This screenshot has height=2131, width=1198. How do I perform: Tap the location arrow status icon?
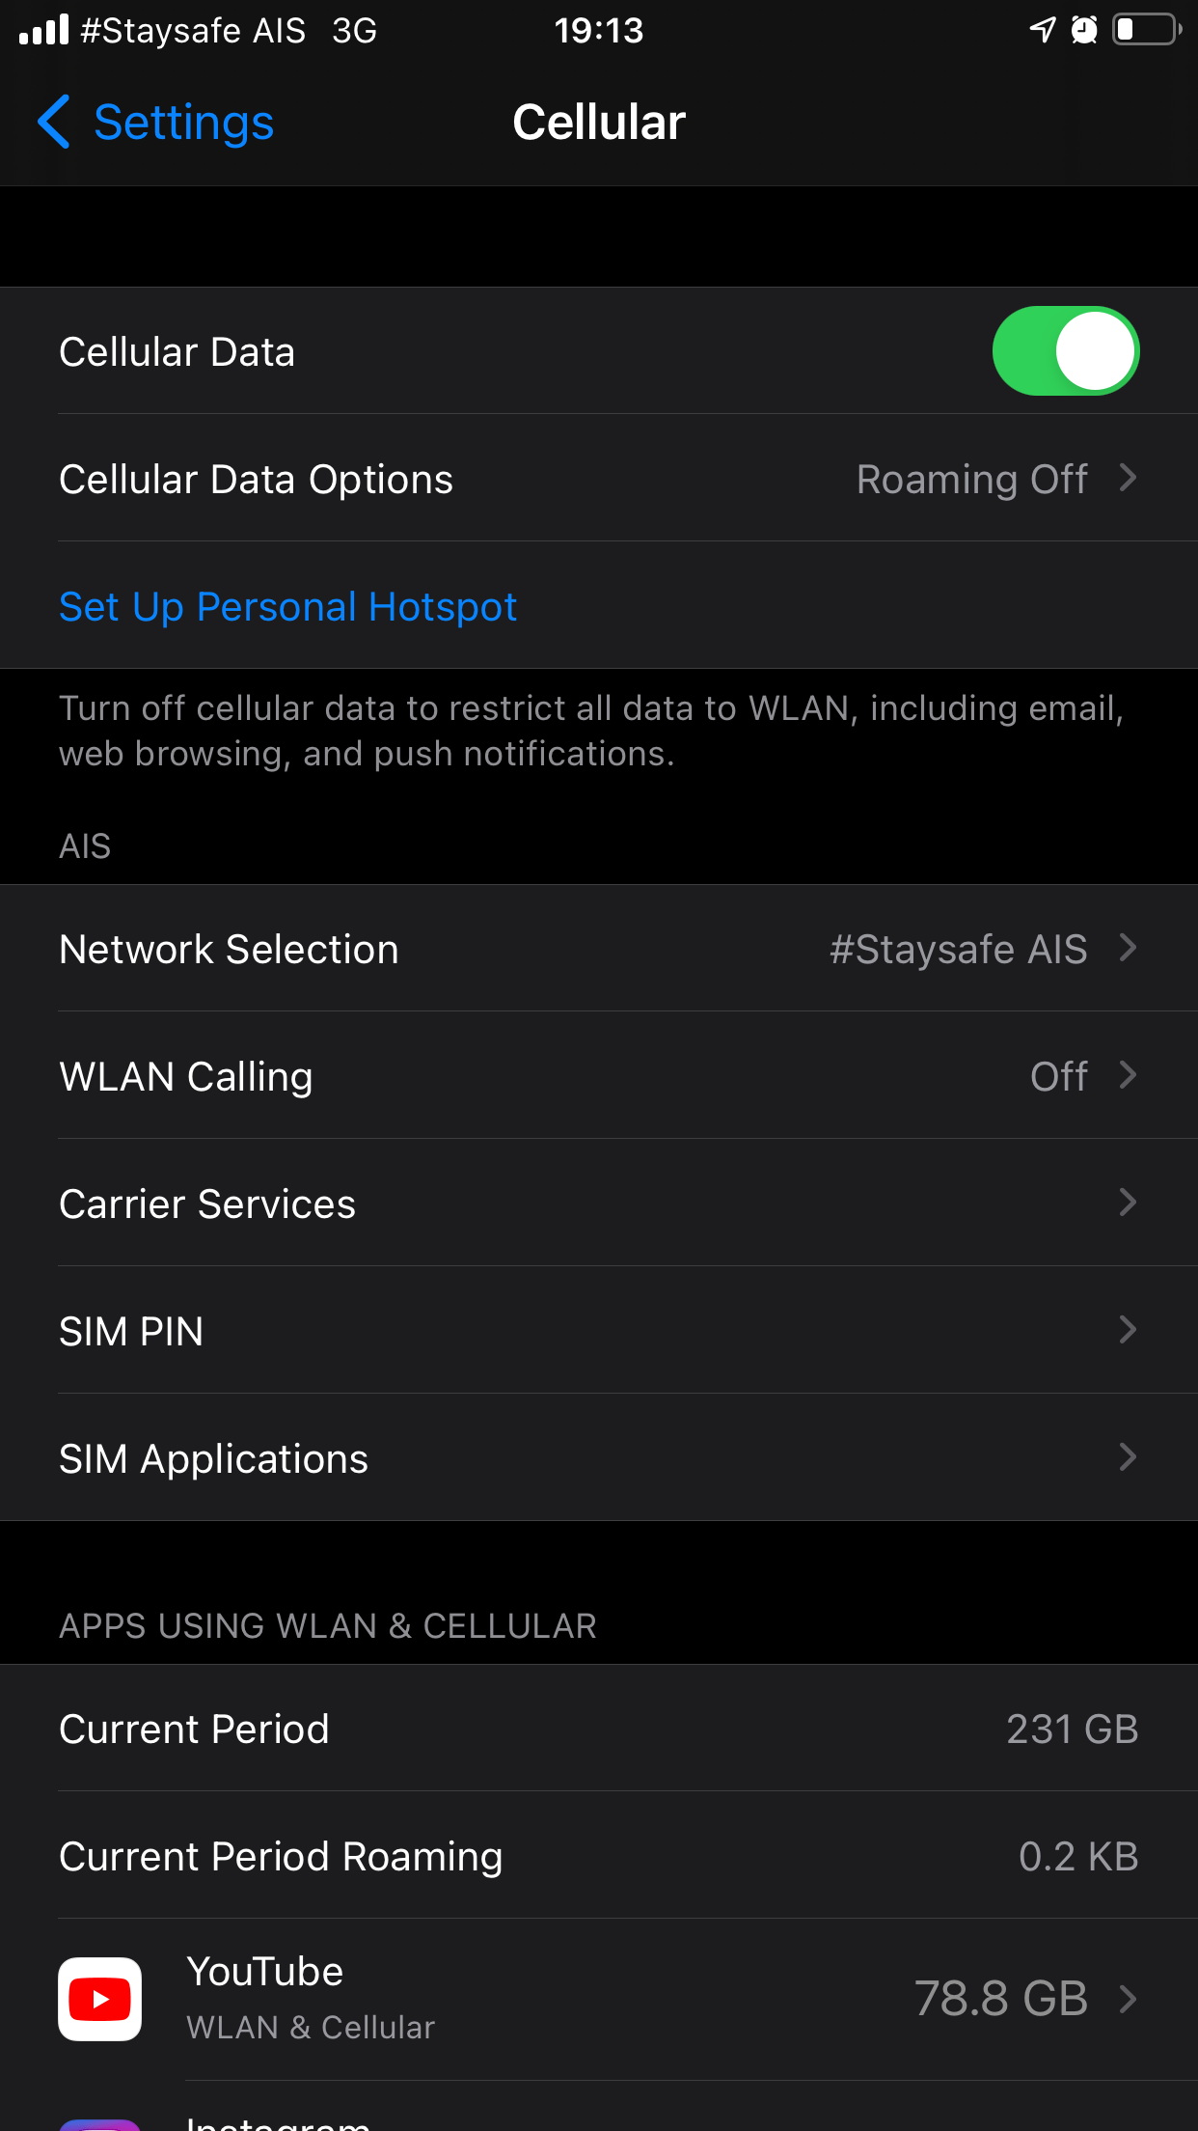(x=1042, y=30)
